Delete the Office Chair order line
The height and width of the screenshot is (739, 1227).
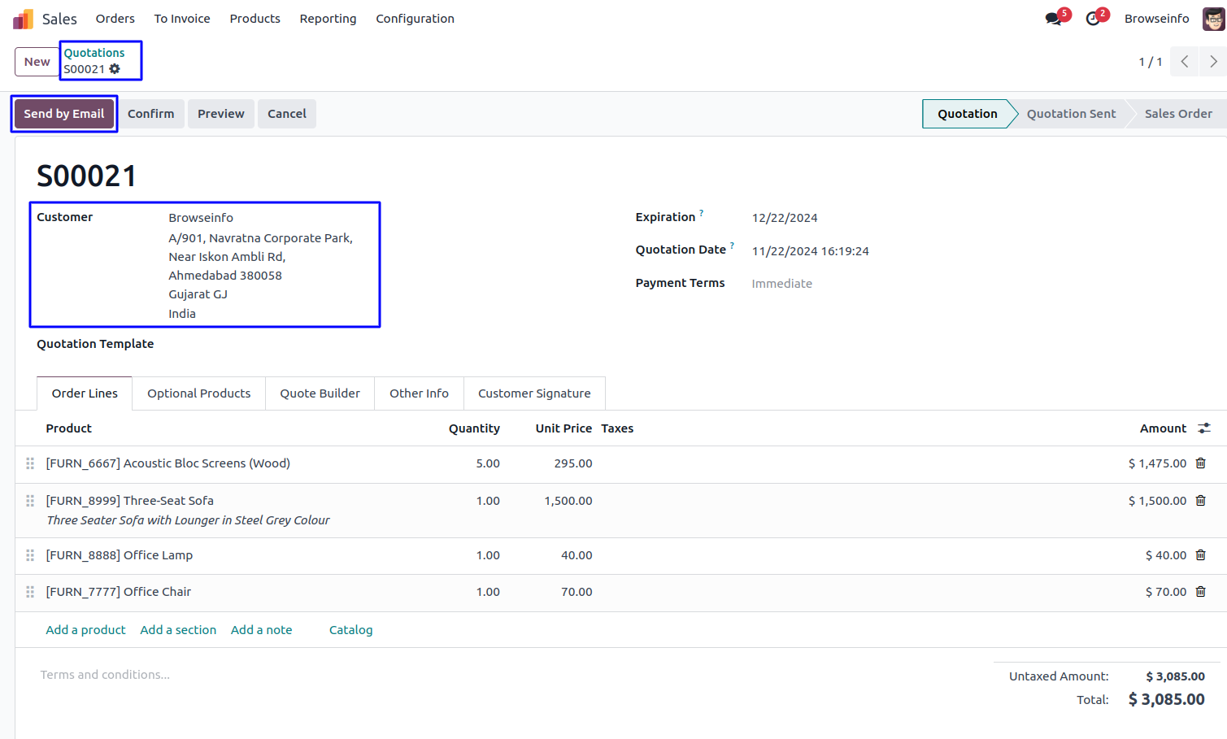1201,592
